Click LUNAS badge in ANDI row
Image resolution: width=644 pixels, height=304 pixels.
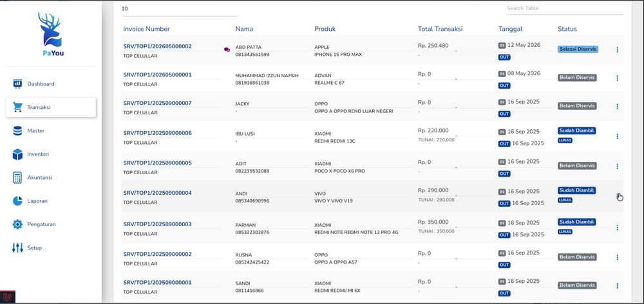pyautogui.click(x=565, y=201)
